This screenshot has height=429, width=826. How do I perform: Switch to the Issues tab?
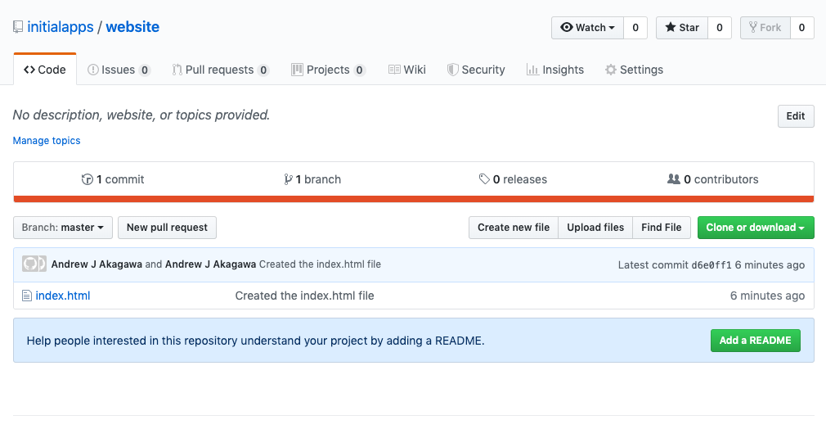[x=119, y=70]
